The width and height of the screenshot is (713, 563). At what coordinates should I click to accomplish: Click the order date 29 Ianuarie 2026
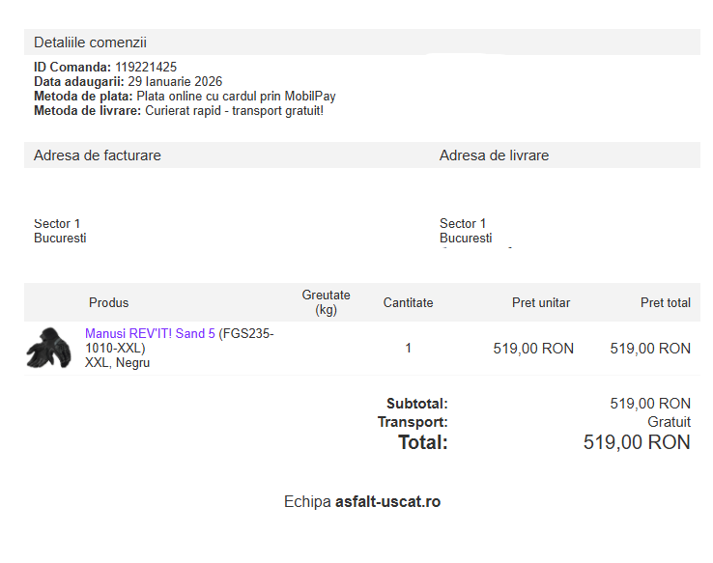[x=175, y=82]
